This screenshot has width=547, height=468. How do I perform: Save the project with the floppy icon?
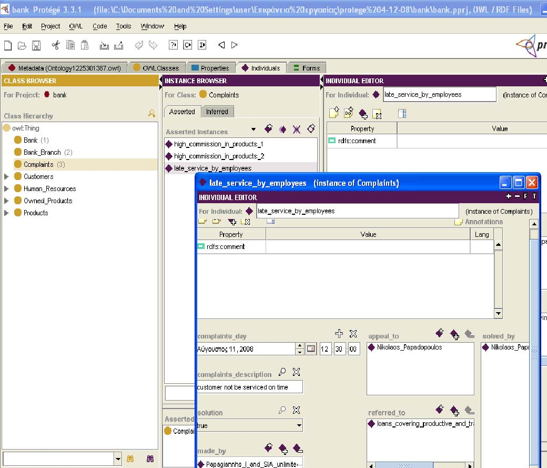click(x=36, y=45)
